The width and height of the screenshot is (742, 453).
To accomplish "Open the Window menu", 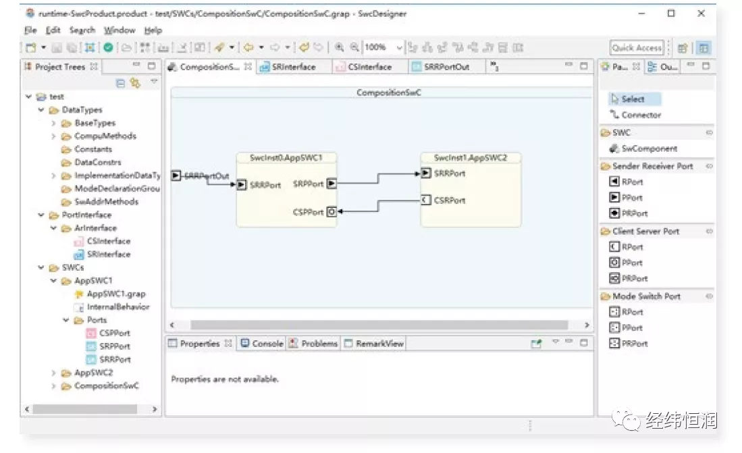I will 120,30.
